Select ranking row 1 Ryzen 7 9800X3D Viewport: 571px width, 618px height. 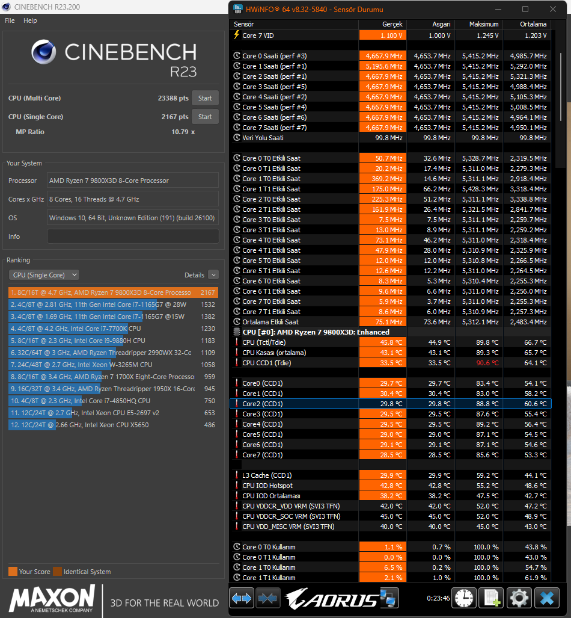[113, 292]
